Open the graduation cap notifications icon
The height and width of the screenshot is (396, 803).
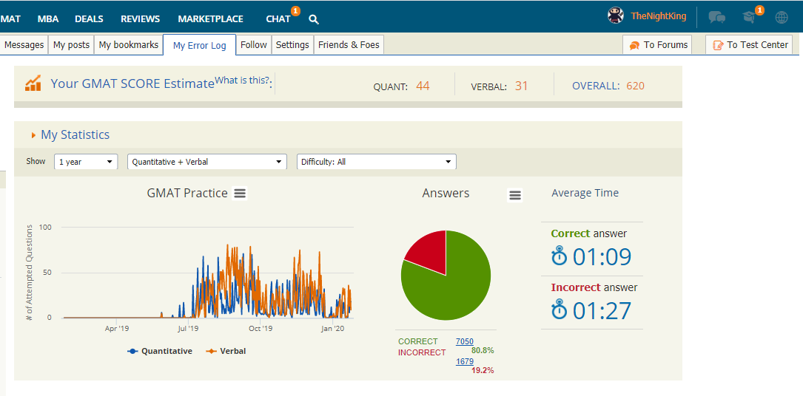click(x=750, y=17)
